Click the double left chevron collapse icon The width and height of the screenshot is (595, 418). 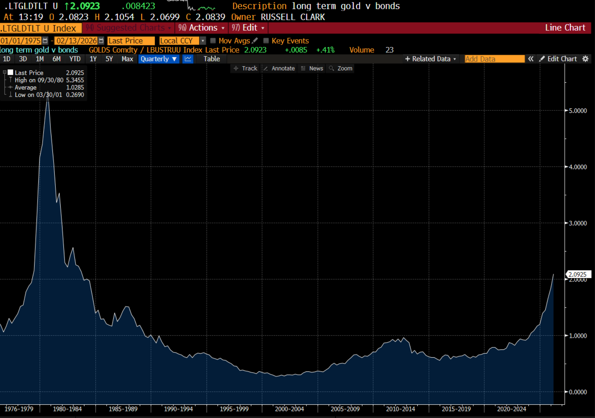click(x=530, y=59)
